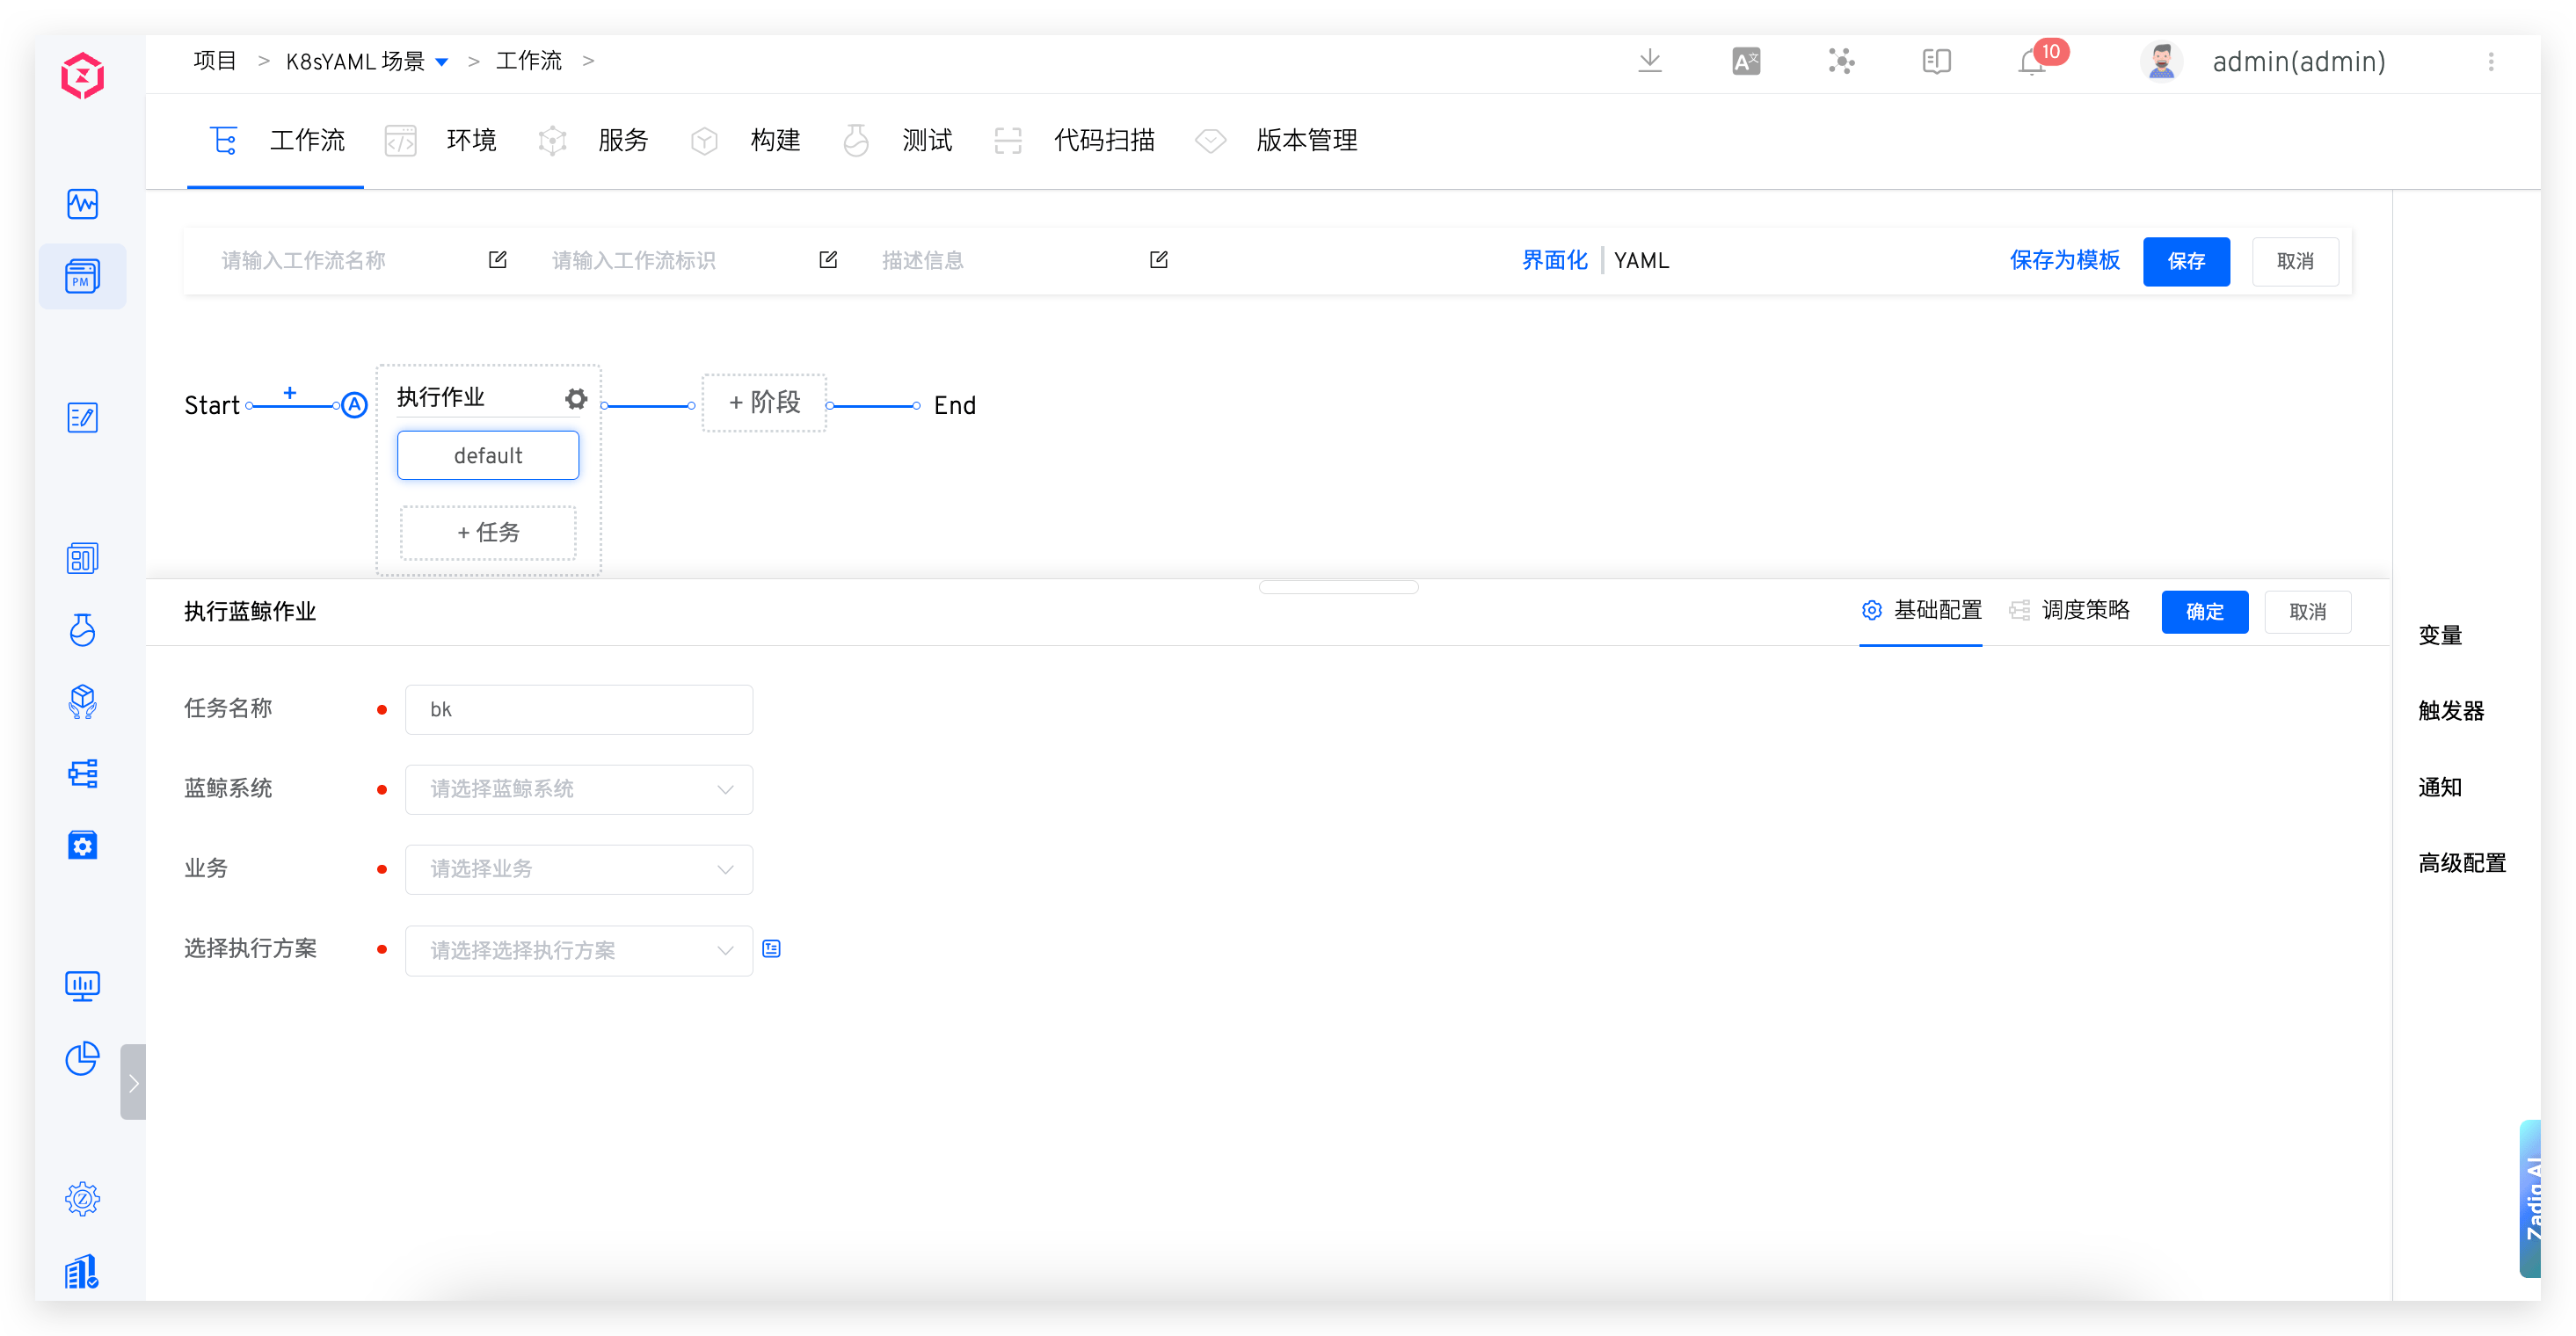Screen dimensions: 2576x1336
Task: Expand the left sidebar arrow handle
Action: pyautogui.click(x=133, y=1082)
